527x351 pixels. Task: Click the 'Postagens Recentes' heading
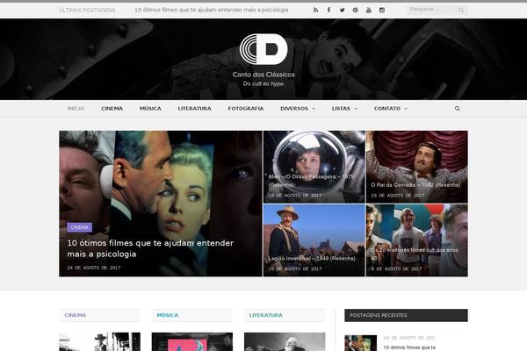coord(378,315)
